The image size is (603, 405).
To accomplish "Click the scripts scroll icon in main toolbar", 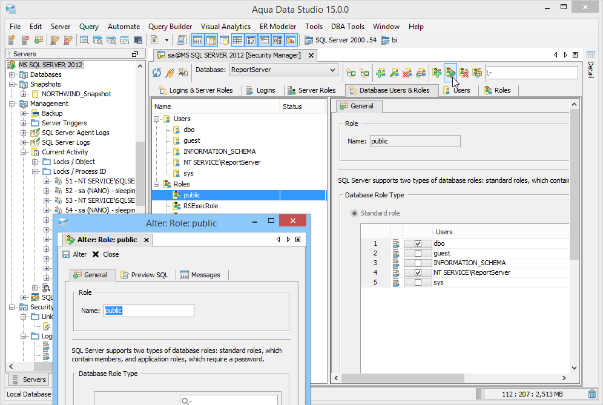I will (182, 40).
